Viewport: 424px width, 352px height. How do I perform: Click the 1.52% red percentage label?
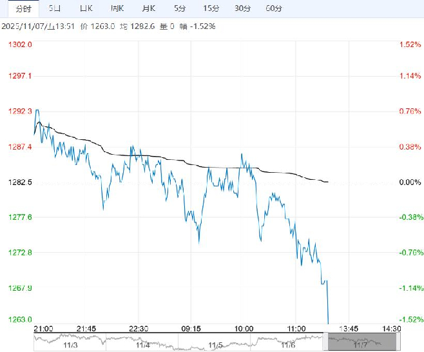coord(409,44)
